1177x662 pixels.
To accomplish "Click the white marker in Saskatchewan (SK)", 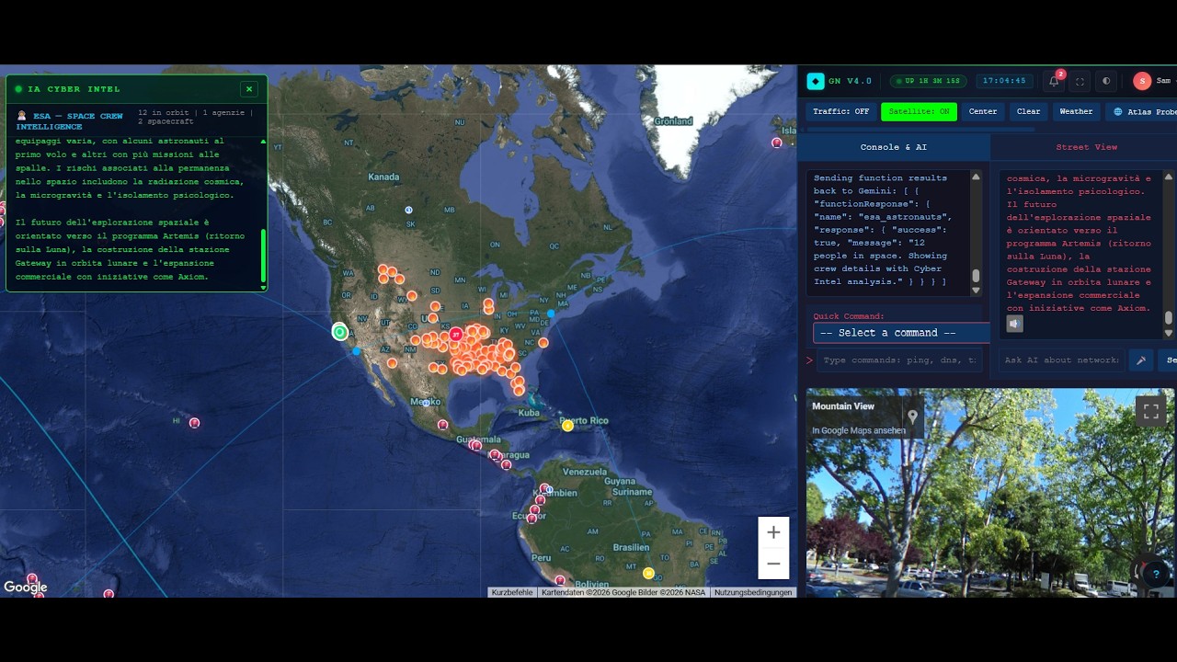I will 409,211.
